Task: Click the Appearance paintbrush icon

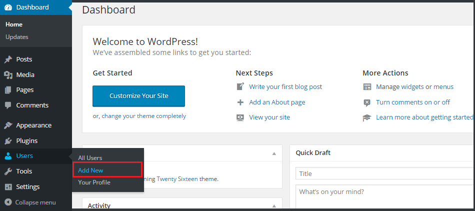Action: click(8, 125)
